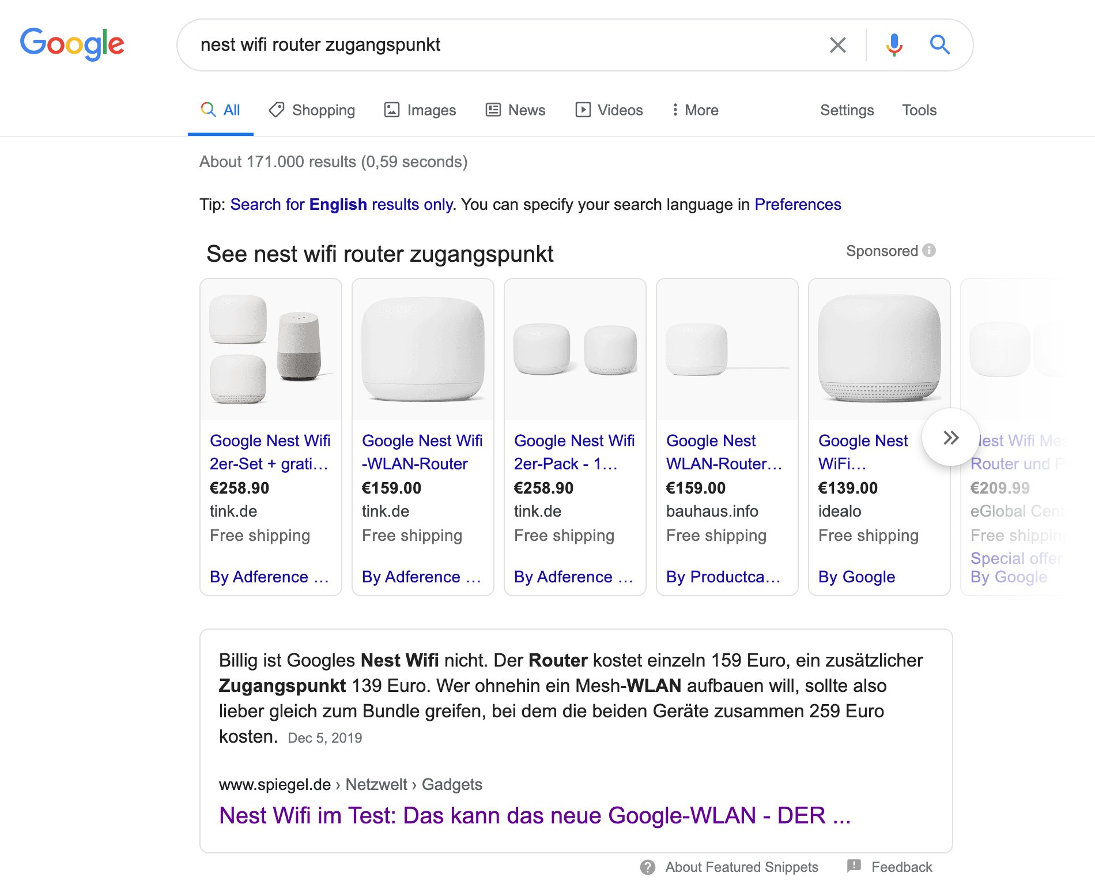Select the All results tab
This screenshot has height=888, width=1095.
click(x=221, y=110)
